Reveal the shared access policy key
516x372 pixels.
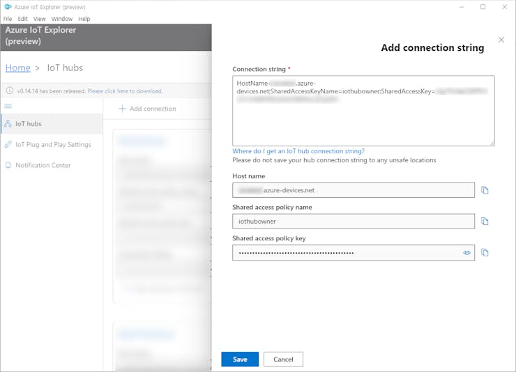tap(467, 253)
